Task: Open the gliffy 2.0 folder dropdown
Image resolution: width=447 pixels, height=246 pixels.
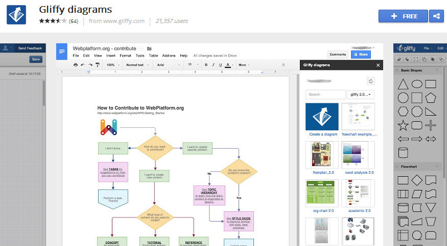Action: [x=360, y=94]
